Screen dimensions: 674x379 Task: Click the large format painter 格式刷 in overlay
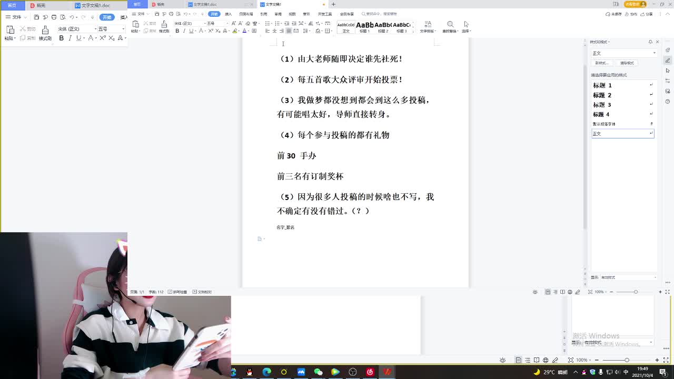[45, 33]
